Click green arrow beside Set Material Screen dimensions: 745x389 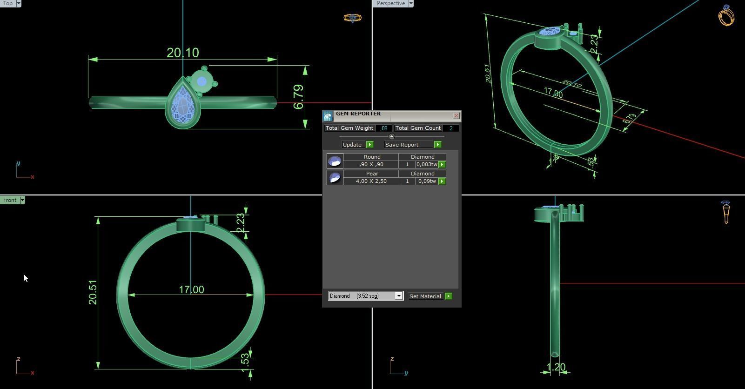coord(449,296)
